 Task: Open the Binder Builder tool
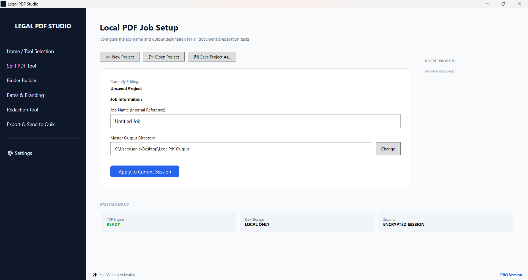pyautogui.click(x=22, y=80)
